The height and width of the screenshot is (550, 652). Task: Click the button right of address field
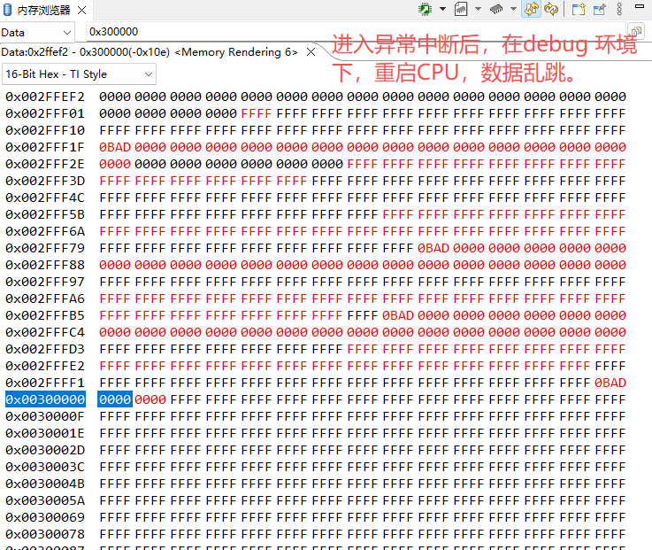point(636,32)
